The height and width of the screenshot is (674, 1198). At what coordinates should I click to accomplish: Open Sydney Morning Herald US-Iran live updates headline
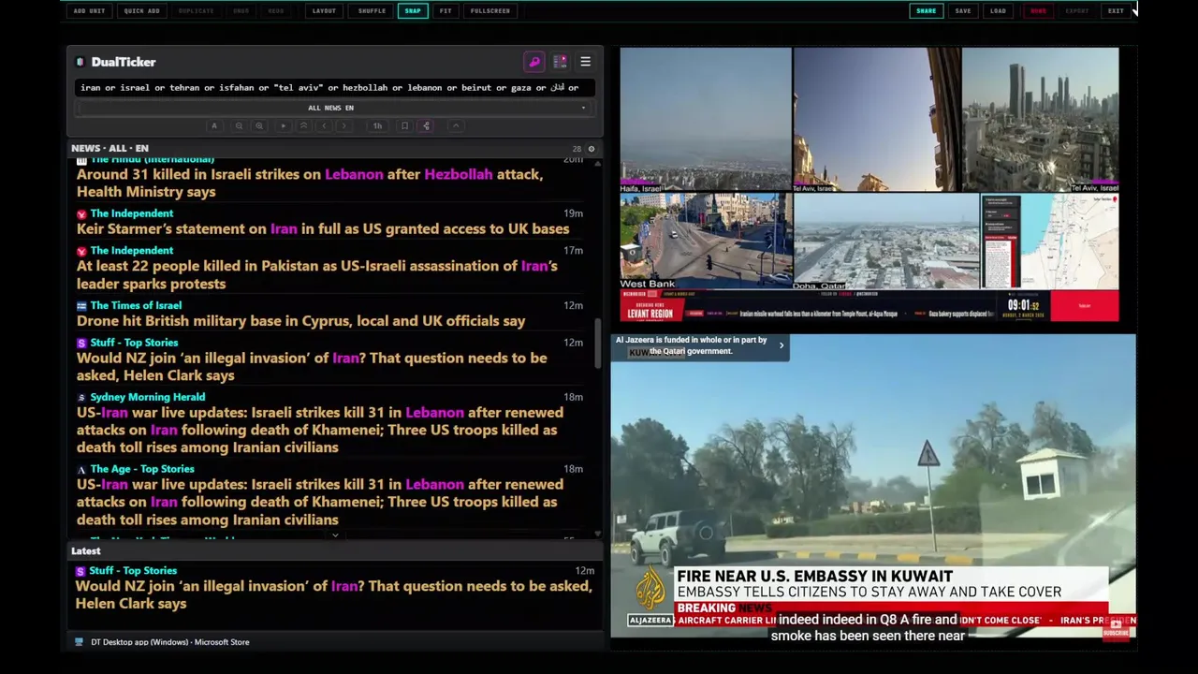pyautogui.click(x=320, y=430)
